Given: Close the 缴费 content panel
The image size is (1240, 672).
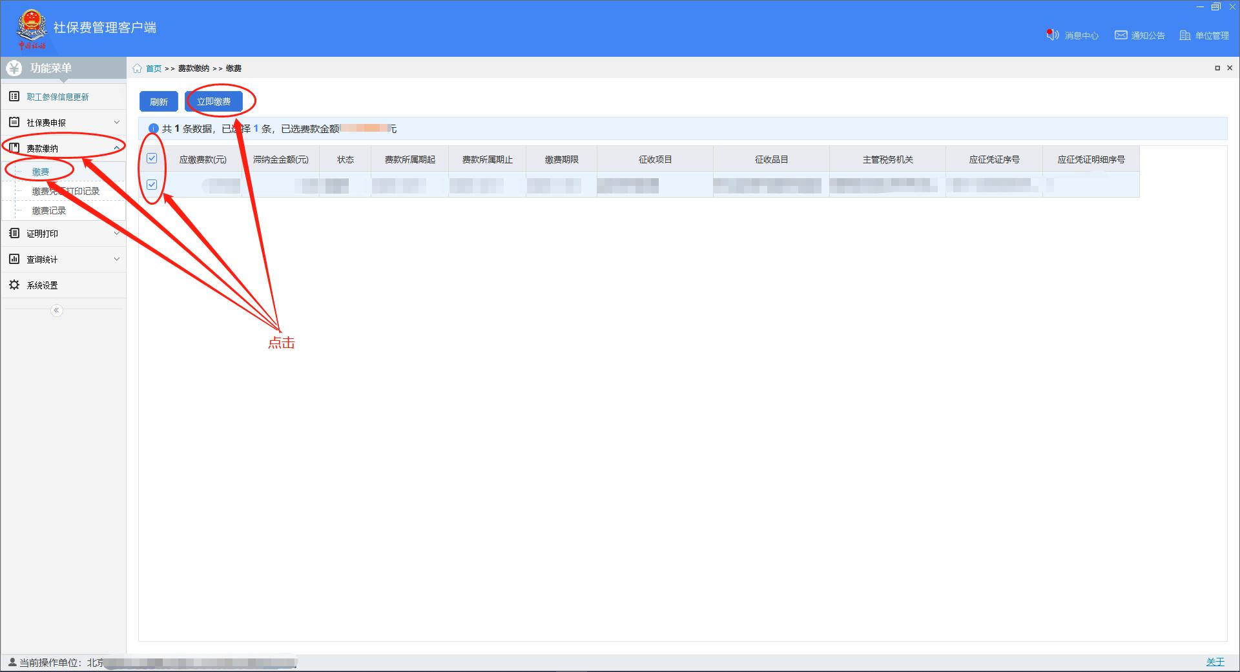Looking at the screenshot, I should click(x=1230, y=68).
